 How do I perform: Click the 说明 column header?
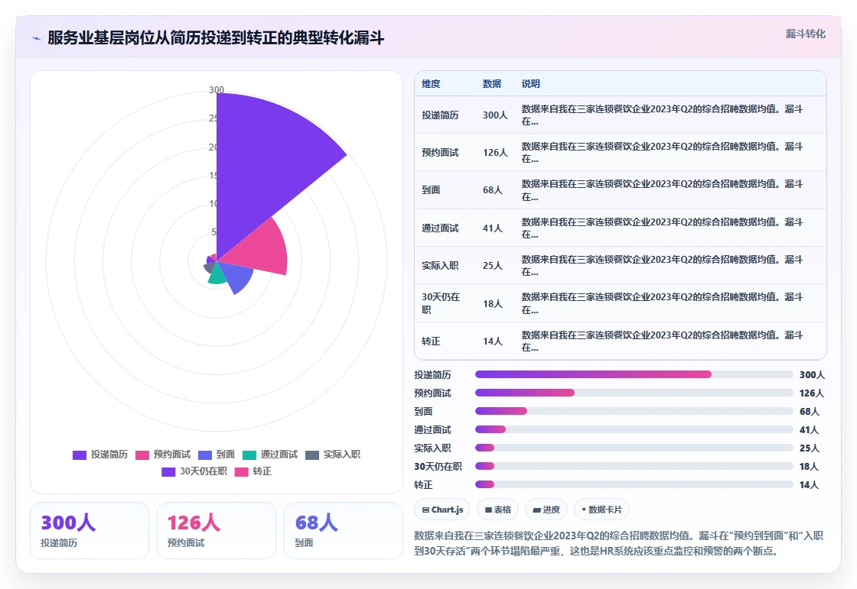tap(531, 83)
